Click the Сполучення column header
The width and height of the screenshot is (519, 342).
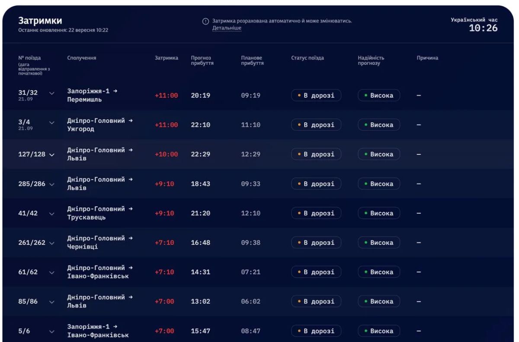pyautogui.click(x=82, y=58)
